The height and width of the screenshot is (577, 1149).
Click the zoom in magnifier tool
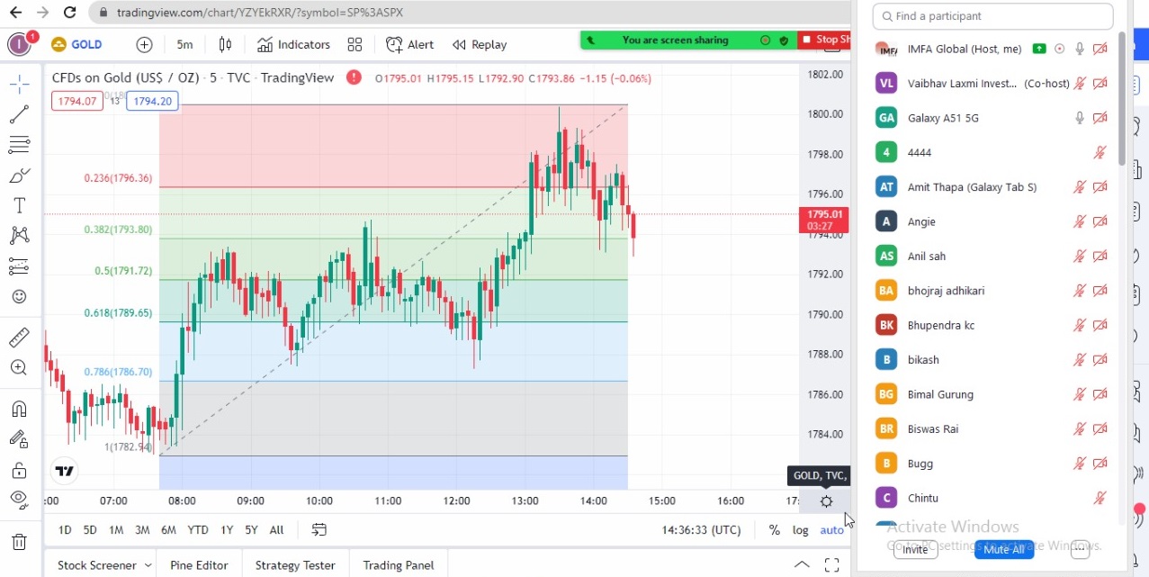[x=19, y=367]
